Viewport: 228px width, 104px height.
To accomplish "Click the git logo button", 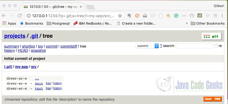I will 211,36.
